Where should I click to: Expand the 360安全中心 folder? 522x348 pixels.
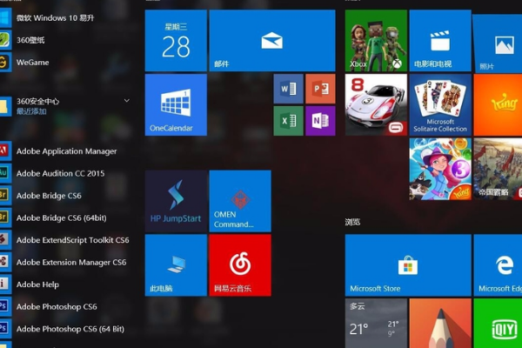(70, 105)
